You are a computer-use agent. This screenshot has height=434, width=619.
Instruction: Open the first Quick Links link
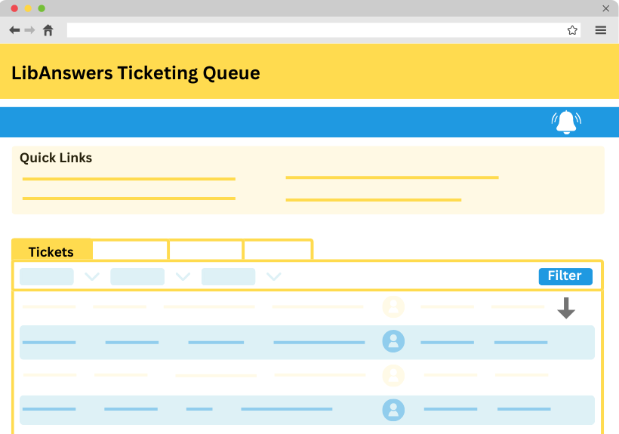pos(129,179)
